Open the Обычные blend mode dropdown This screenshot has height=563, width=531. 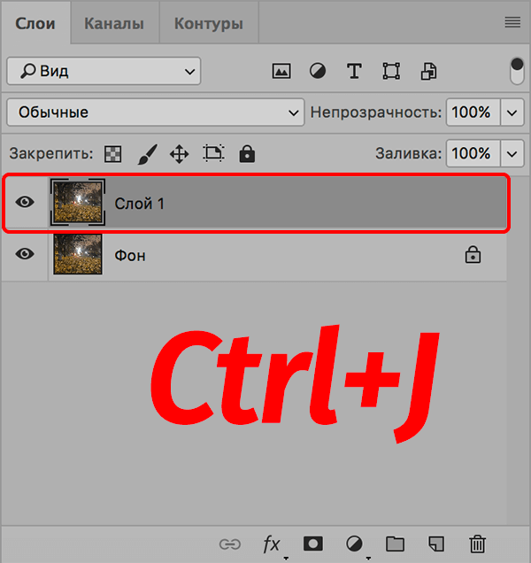155,112
